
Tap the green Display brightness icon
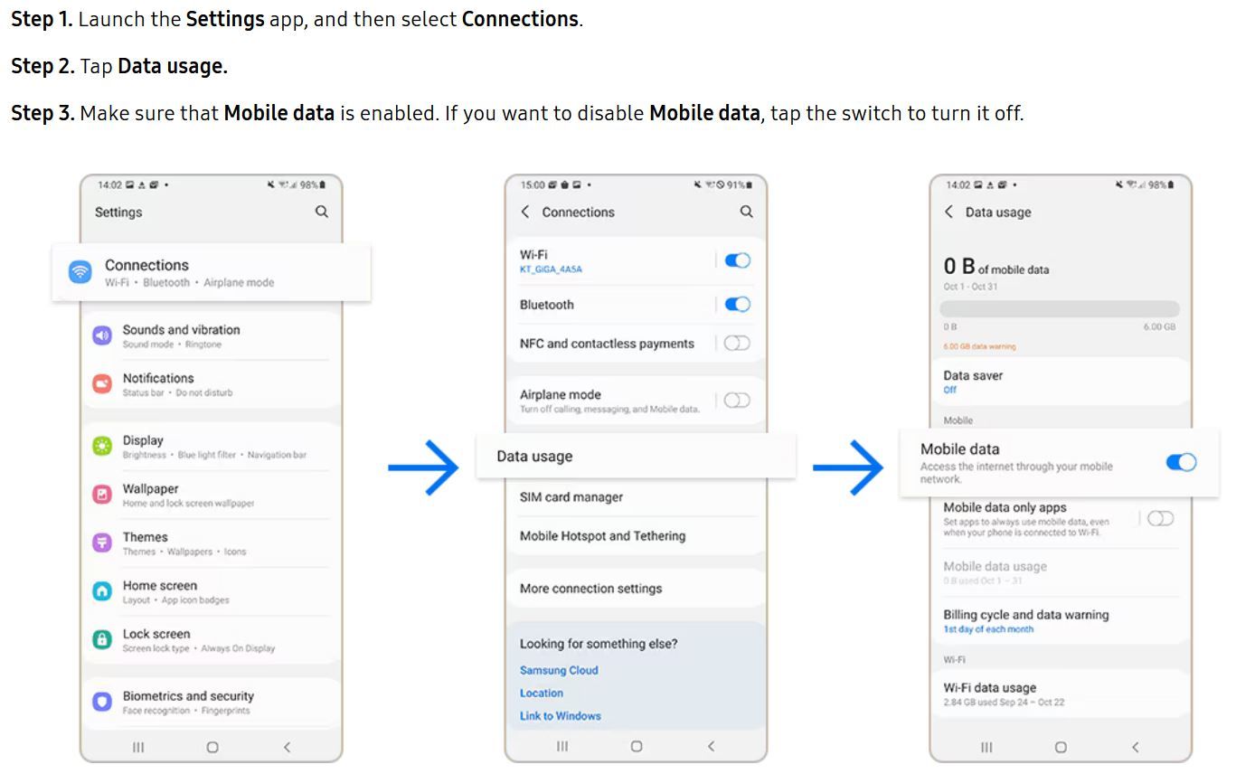102,446
